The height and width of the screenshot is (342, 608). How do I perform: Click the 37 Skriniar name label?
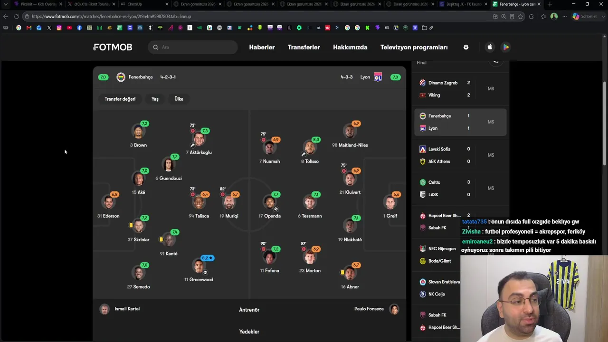[x=138, y=240]
